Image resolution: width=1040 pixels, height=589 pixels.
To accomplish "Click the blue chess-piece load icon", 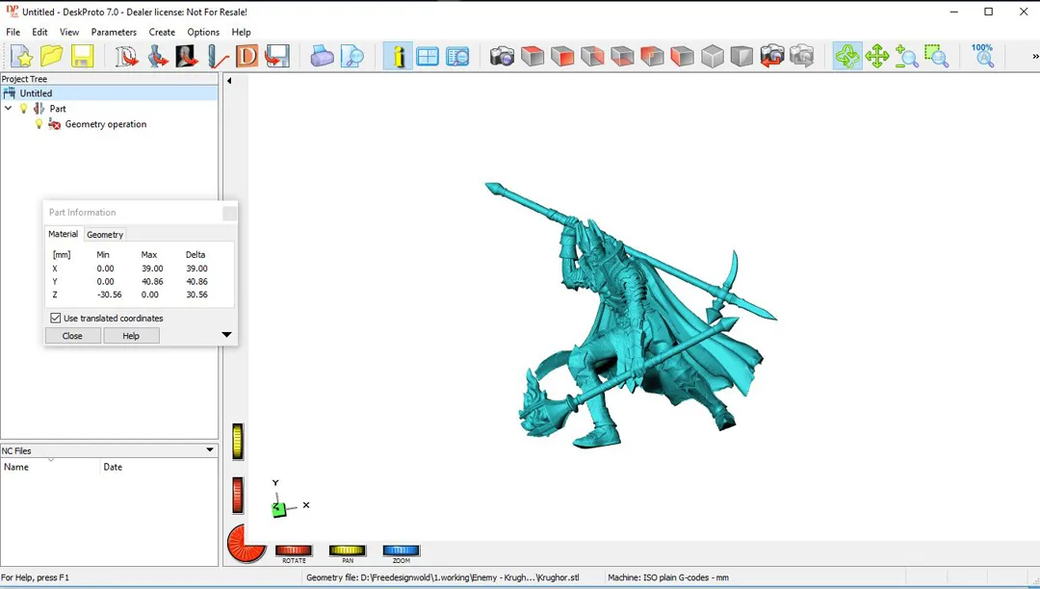I will (157, 57).
